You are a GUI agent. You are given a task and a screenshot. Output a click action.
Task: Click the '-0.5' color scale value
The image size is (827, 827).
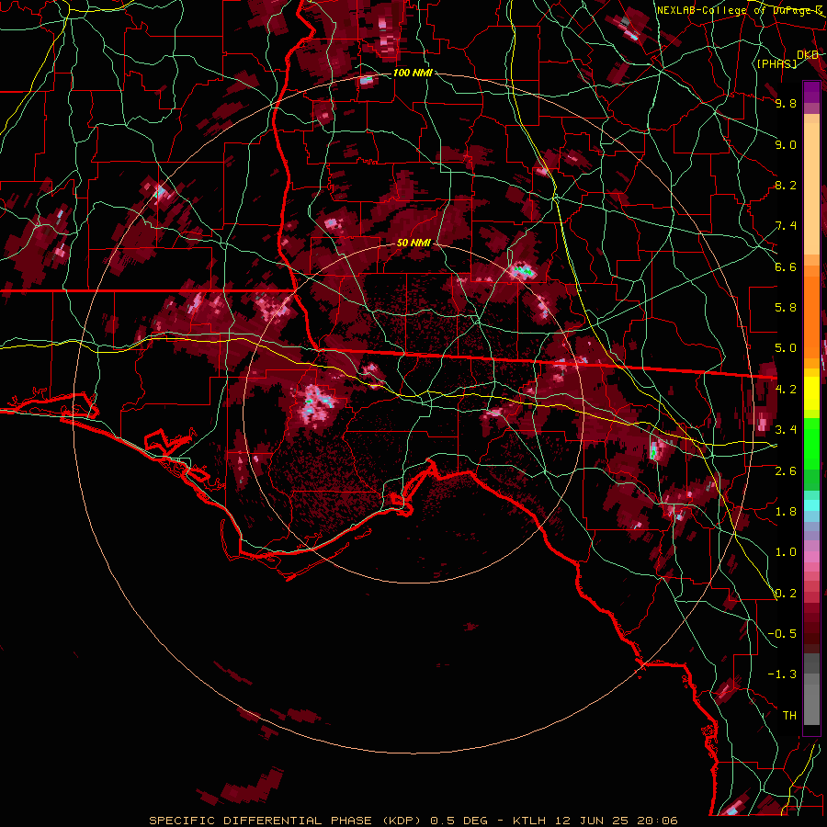(x=782, y=634)
